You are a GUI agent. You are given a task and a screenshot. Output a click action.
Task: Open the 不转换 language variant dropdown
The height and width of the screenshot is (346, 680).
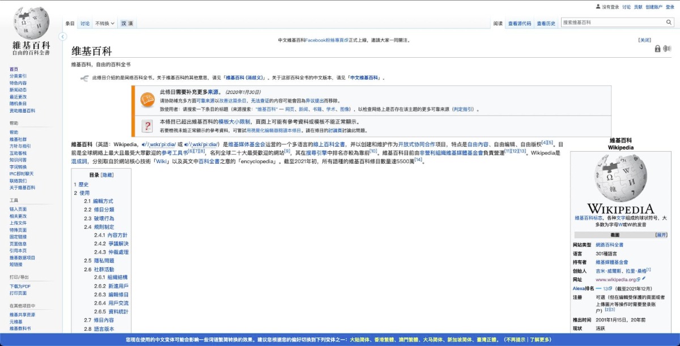[104, 23]
